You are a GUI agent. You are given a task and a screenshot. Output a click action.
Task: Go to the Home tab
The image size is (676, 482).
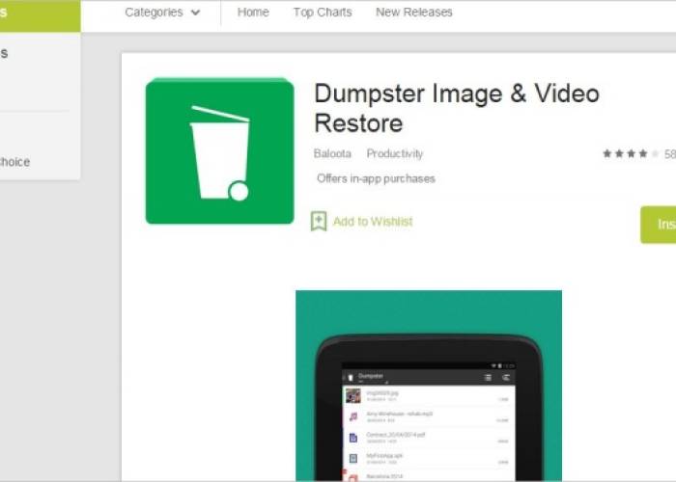tap(253, 13)
